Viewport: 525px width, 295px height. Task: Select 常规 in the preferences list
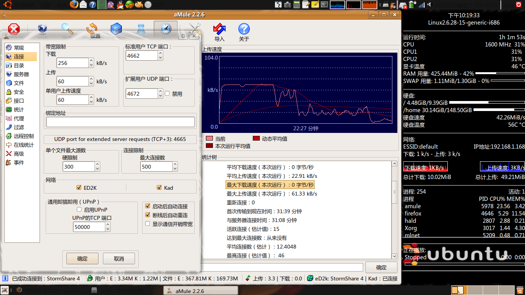pyautogui.click(x=21, y=48)
